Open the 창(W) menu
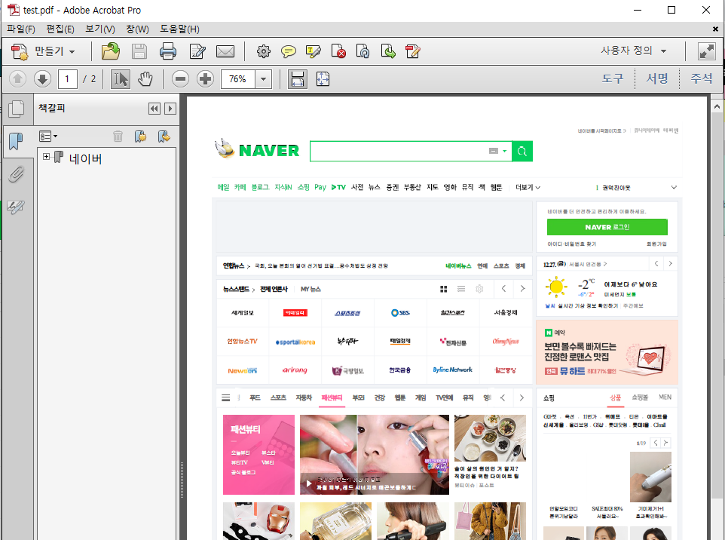 (137, 29)
